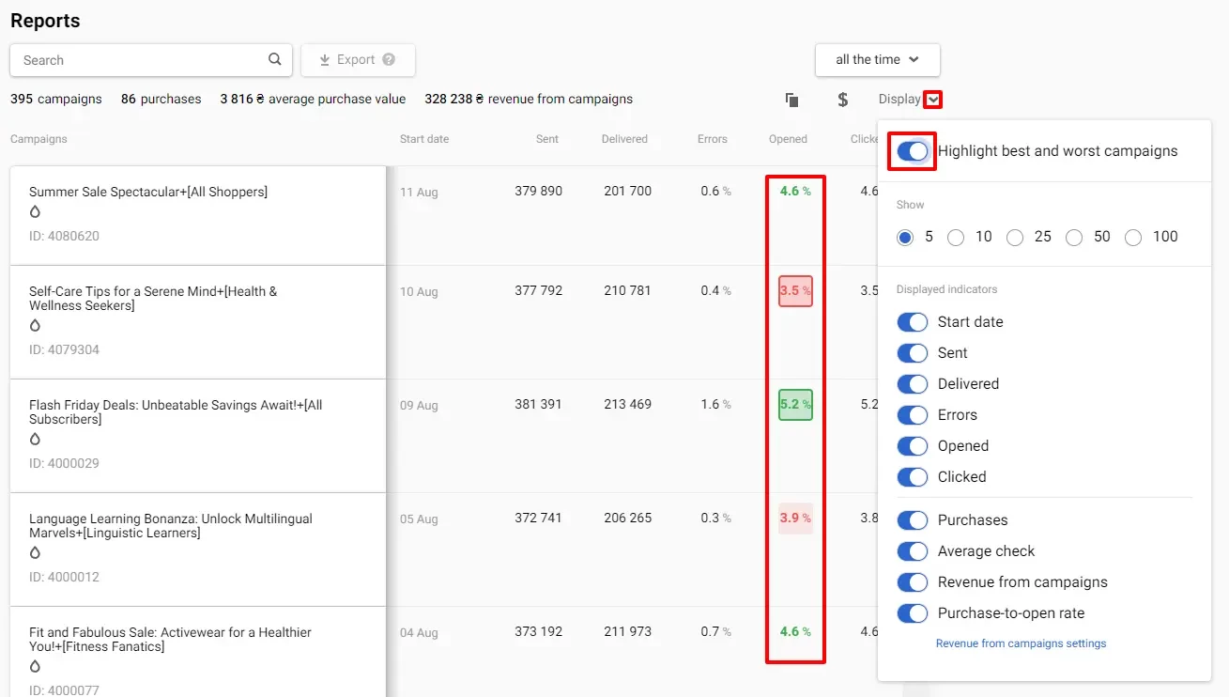Collapse the Display settings chevron
The height and width of the screenshot is (697, 1229).
tap(933, 100)
